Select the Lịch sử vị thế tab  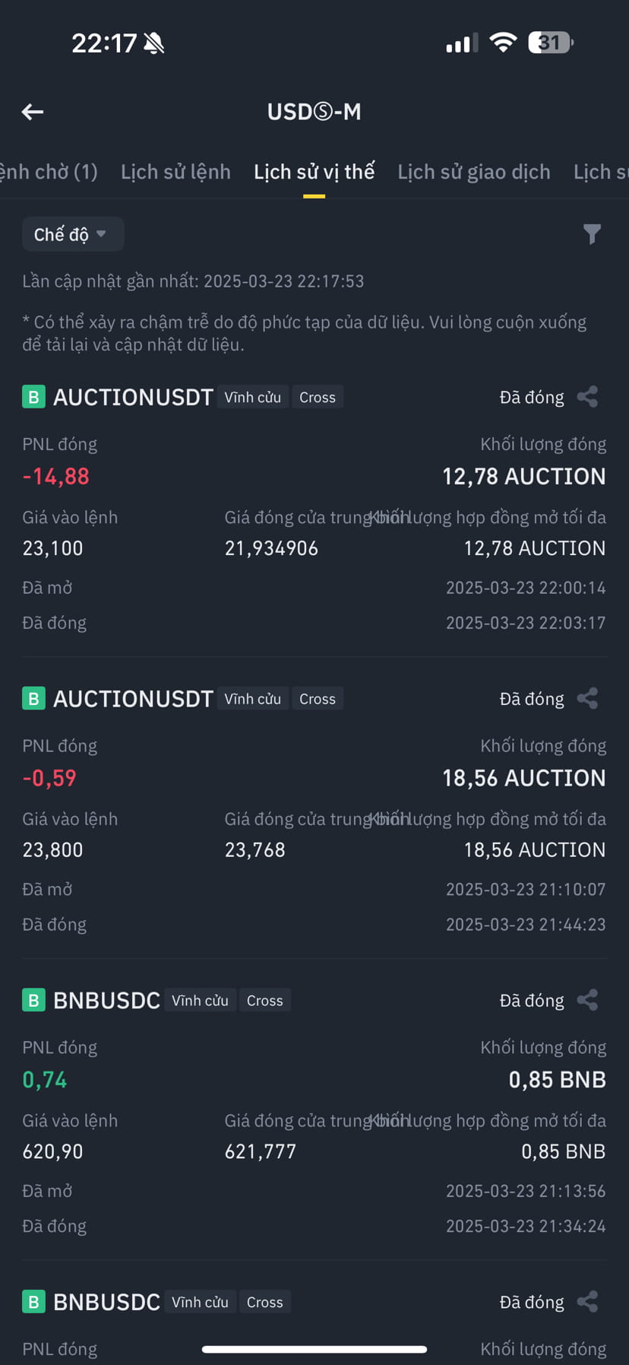pyautogui.click(x=314, y=172)
